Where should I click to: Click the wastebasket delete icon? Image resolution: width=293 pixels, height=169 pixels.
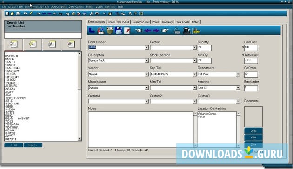click(110, 31)
